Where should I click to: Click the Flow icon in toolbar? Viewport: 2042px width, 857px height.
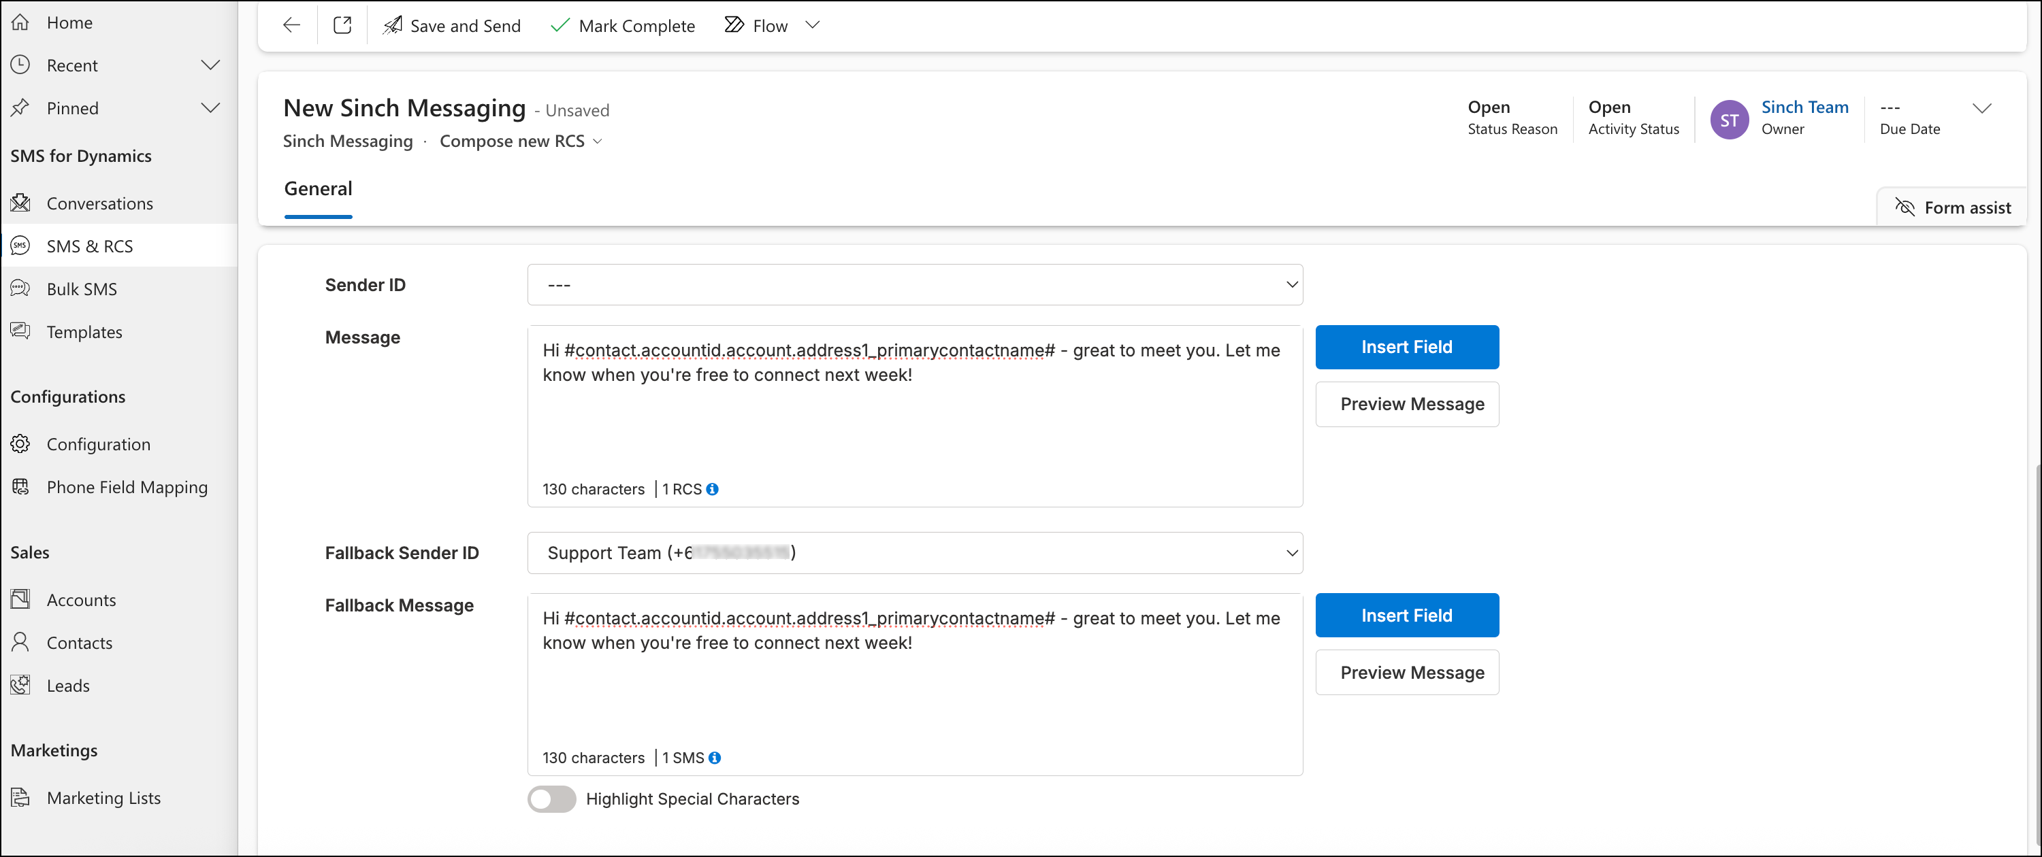click(734, 25)
